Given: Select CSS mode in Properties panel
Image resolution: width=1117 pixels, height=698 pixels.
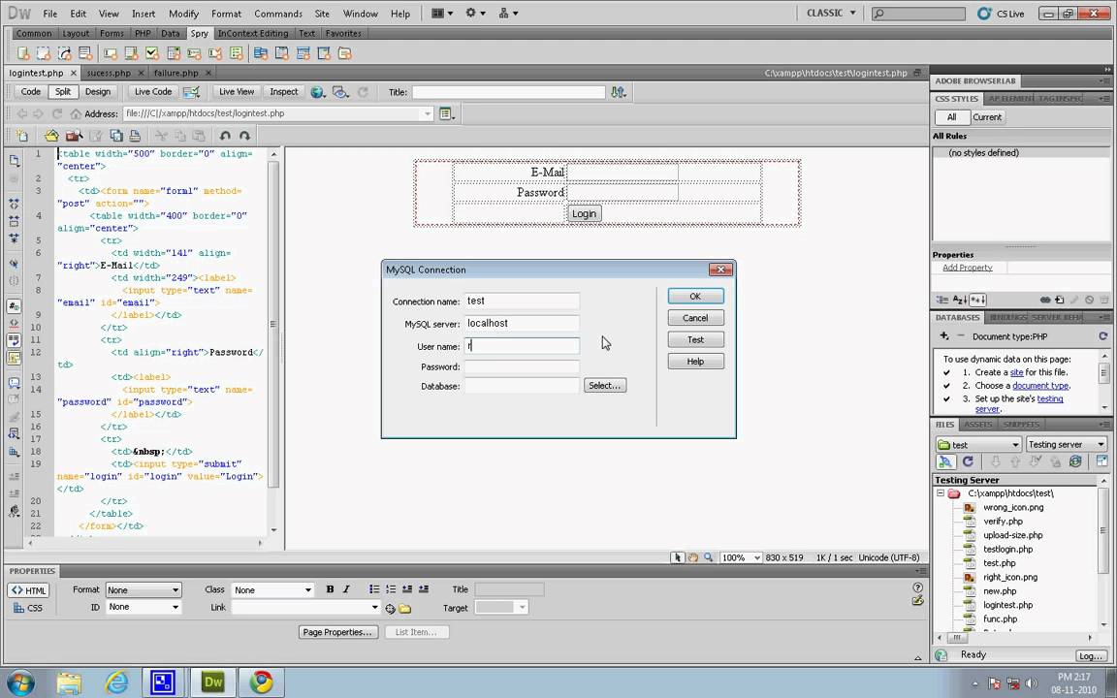Looking at the screenshot, I should click(29, 608).
